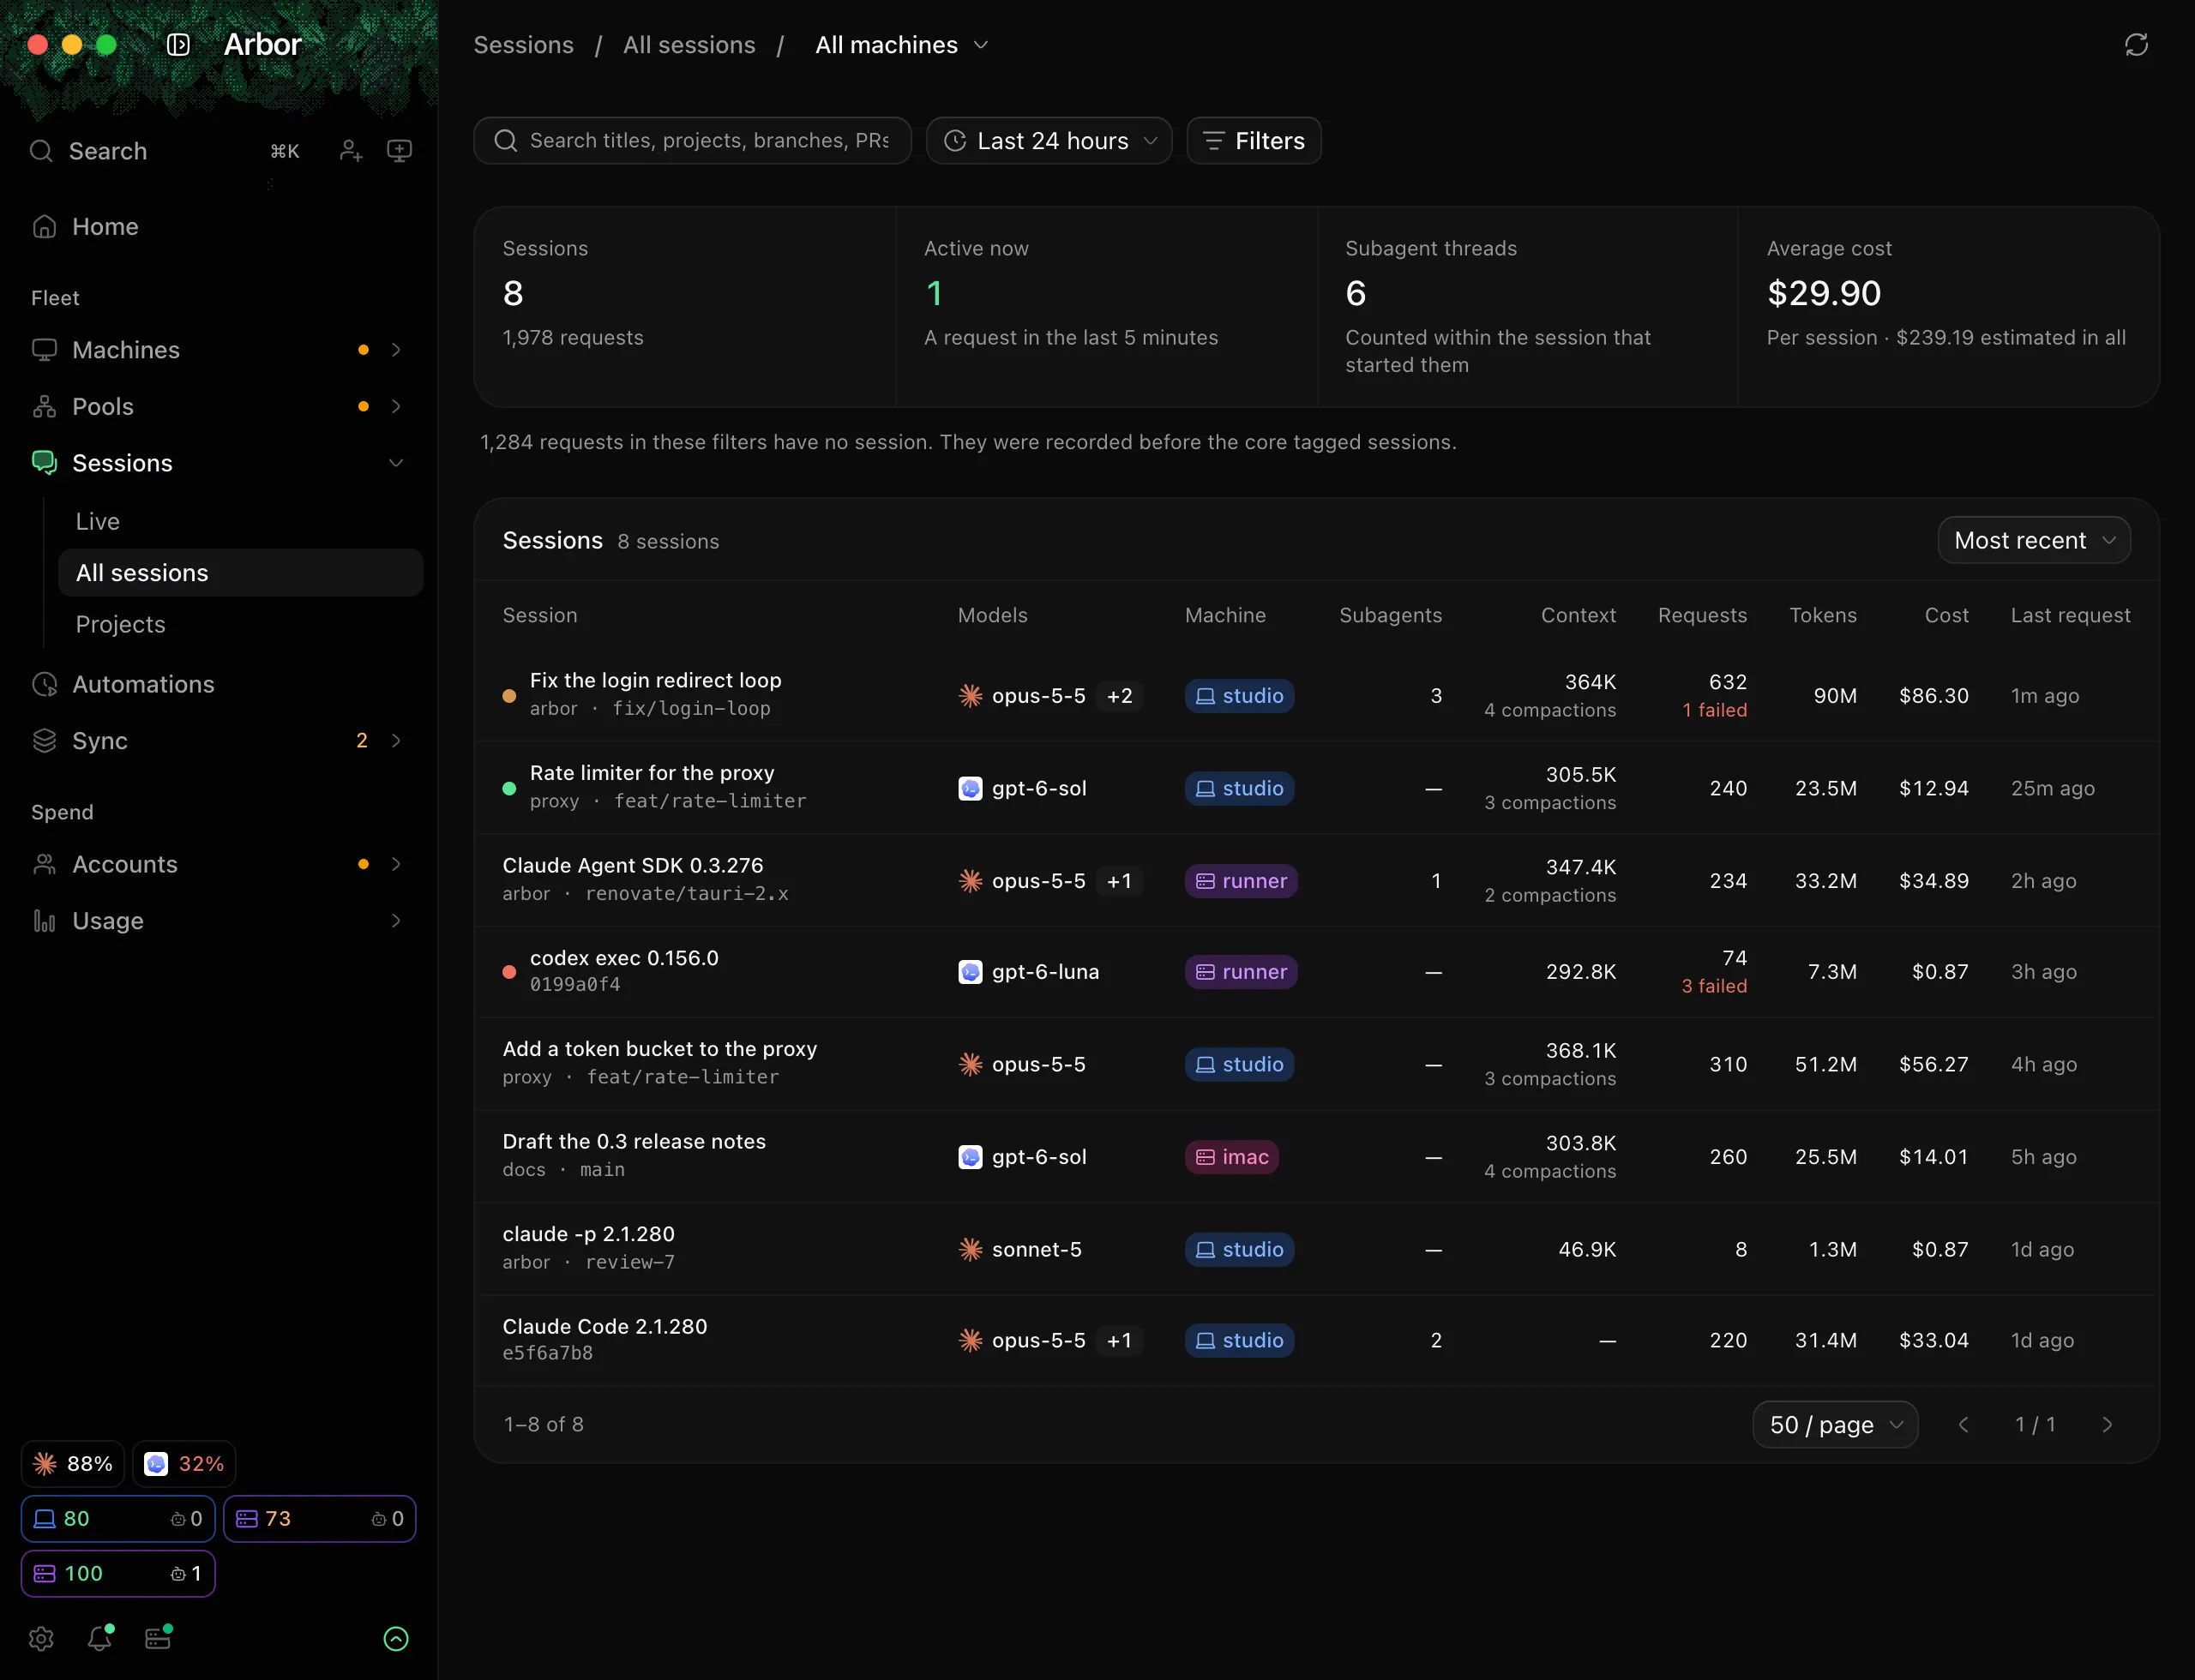Click the imac tag on Draft release notes row
2195x1680 pixels.
(x=1231, y=1157)
